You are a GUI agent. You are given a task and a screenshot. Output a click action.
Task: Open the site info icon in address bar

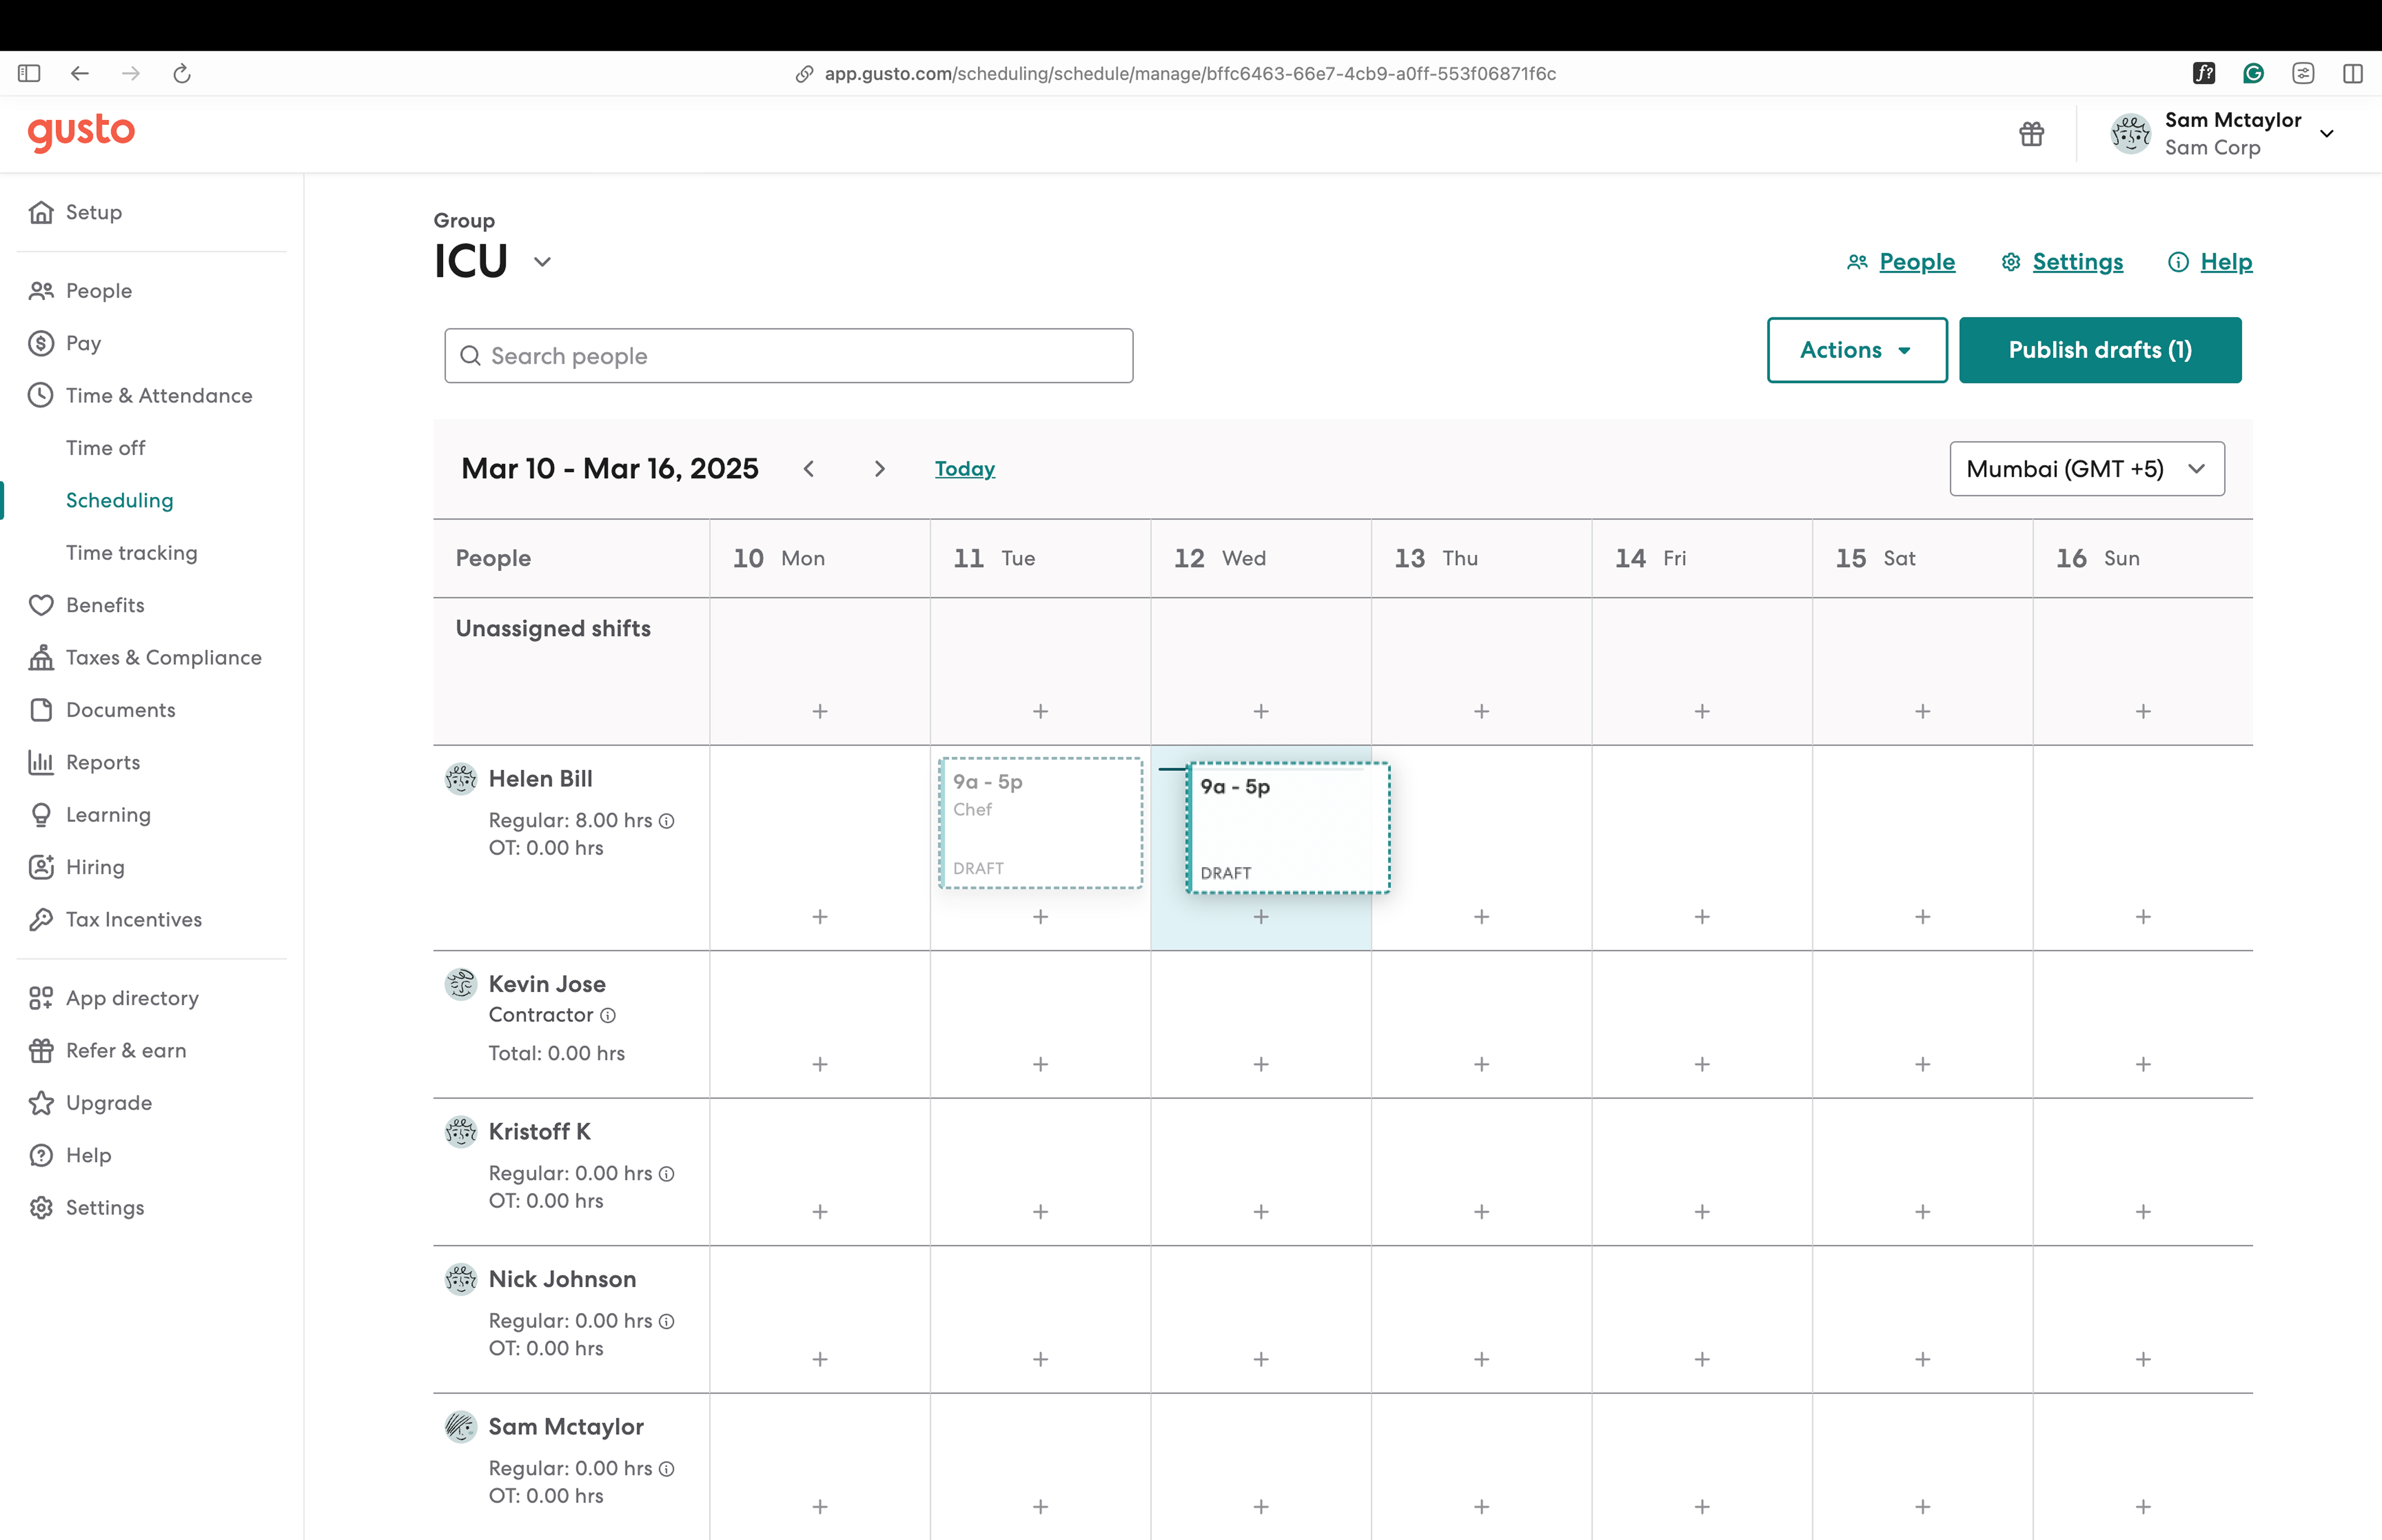(x=804, y=74)
